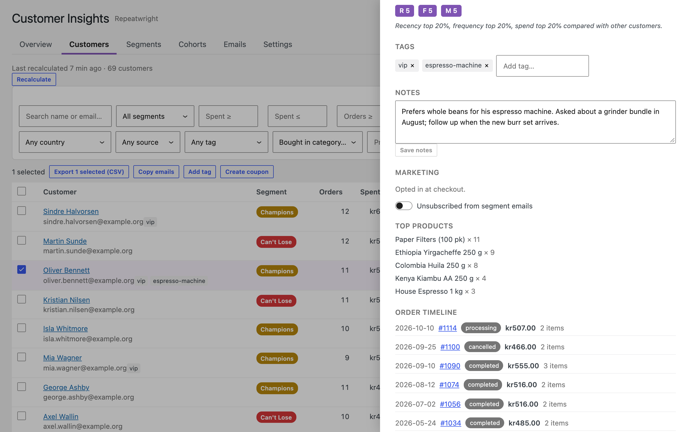Screen dimensions: 691x432
Task: Tick Isla Whitmore row checkbox
Action: [22, 328]
